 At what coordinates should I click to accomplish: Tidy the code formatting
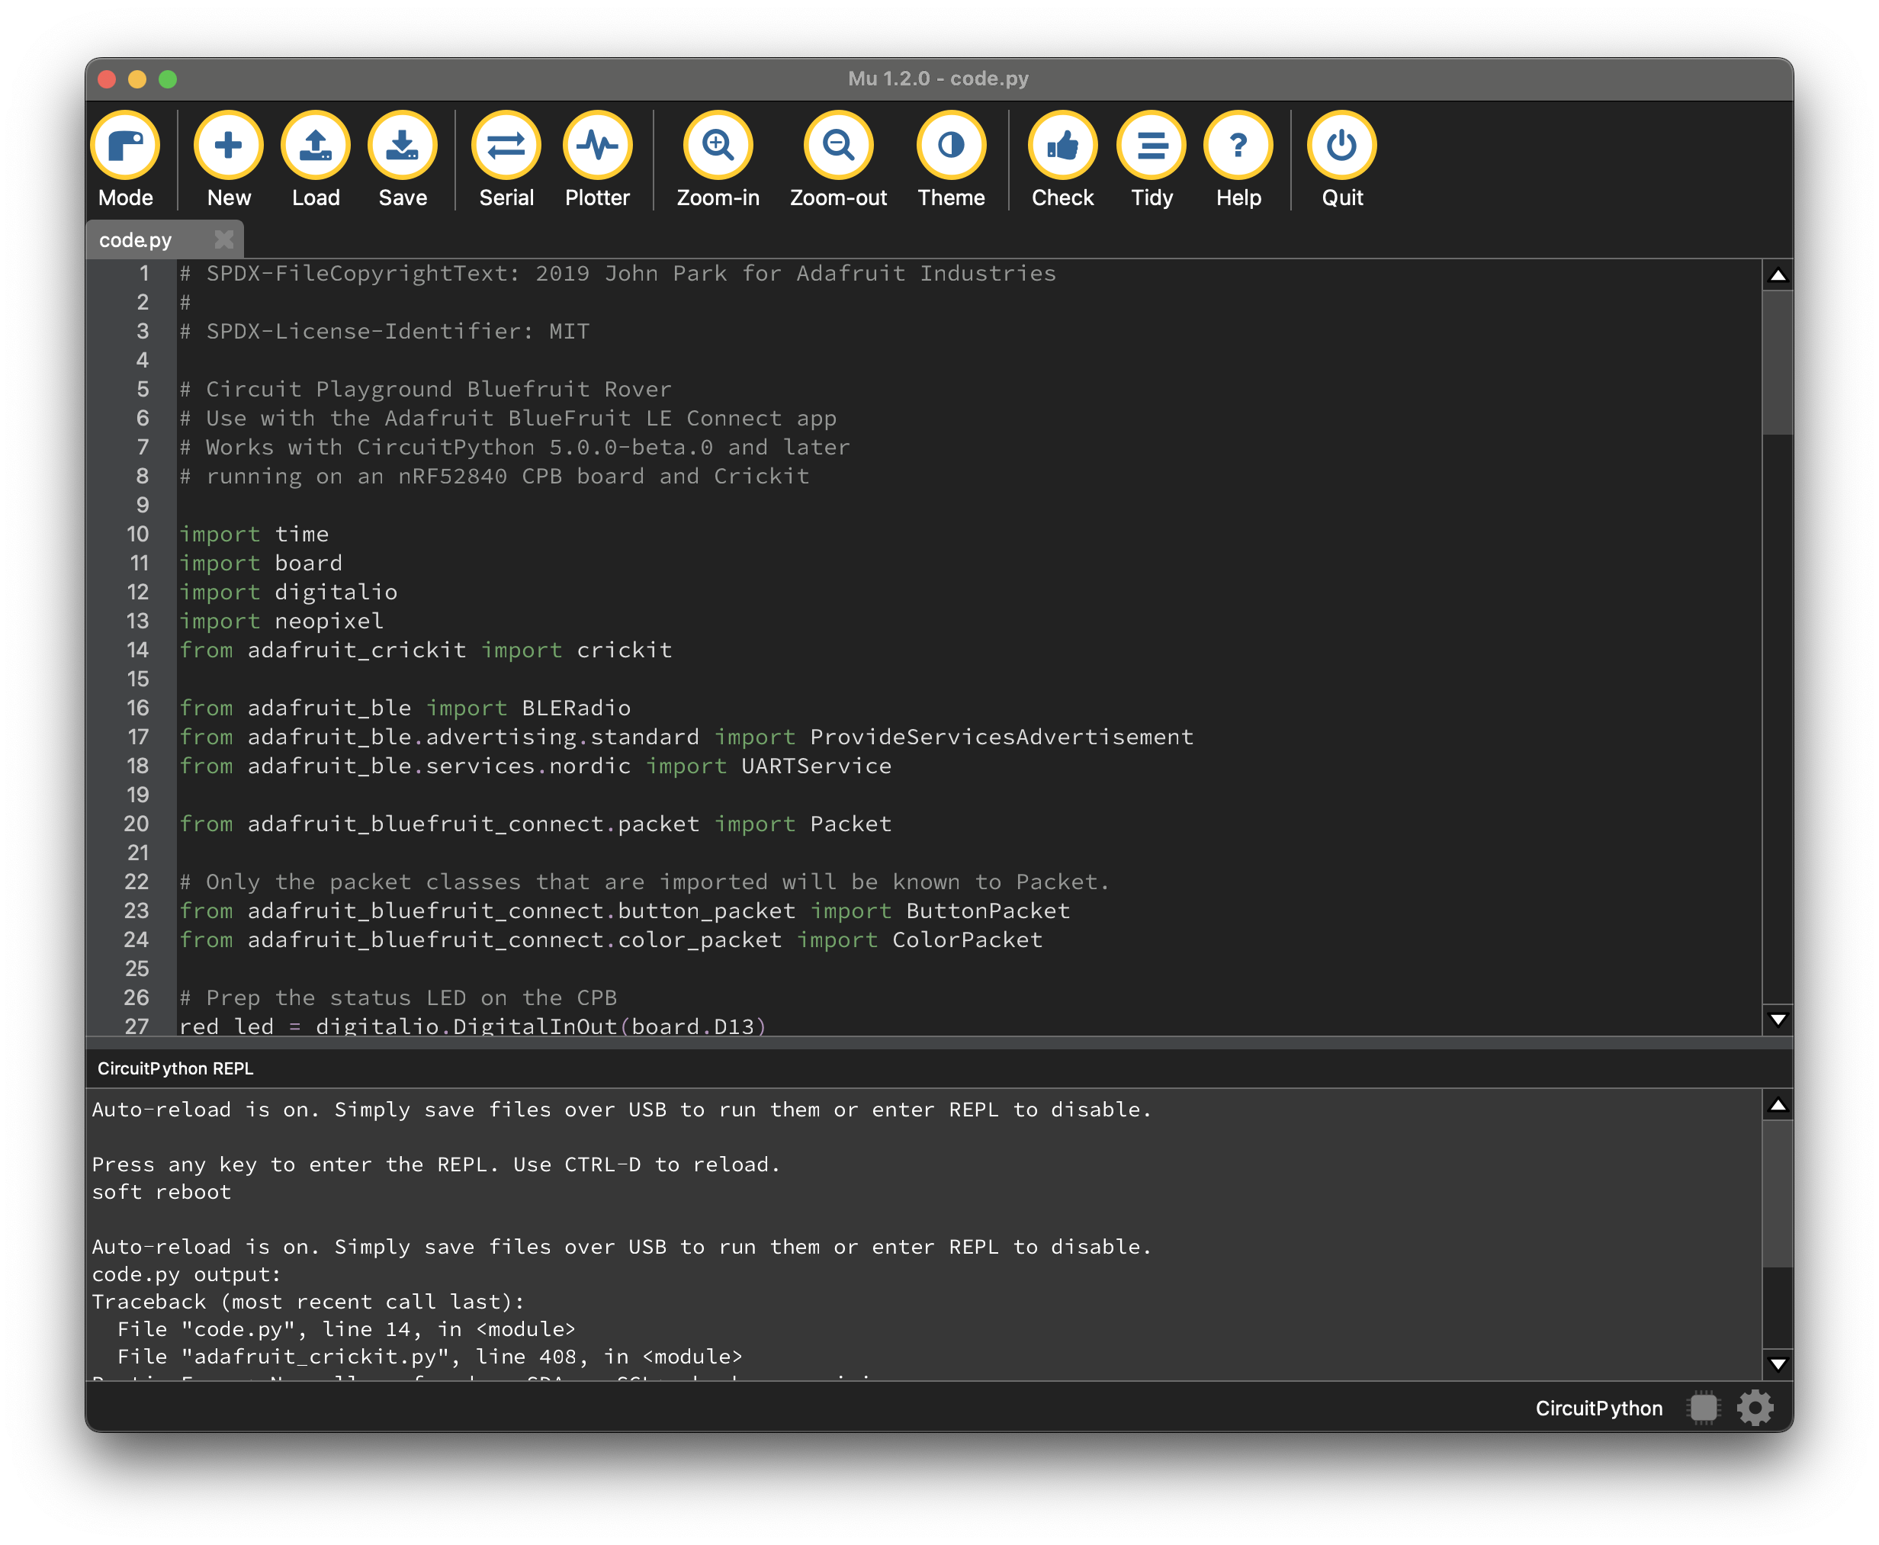click(x=1151, y=145)
